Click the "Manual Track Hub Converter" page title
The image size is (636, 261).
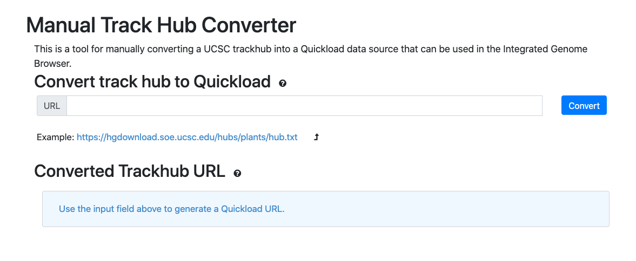(x=161, y=25)
